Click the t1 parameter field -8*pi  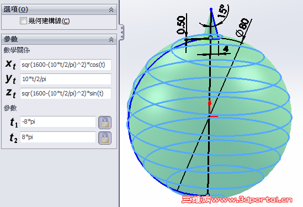58,121
